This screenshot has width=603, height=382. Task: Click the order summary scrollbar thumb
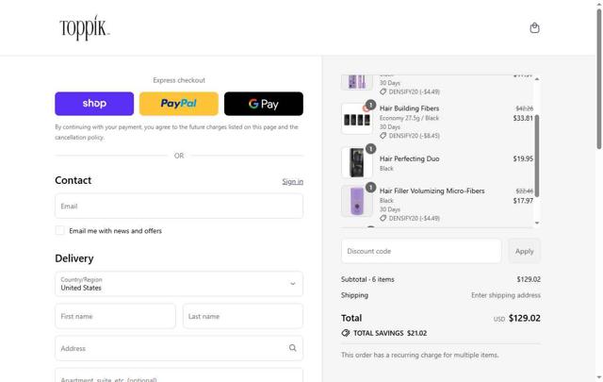tap(537, 156)
